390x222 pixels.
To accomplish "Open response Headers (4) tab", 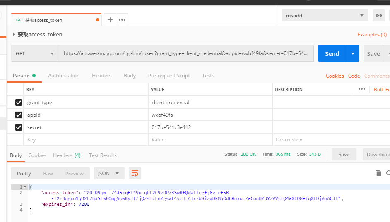I will [x=67, y=155].
